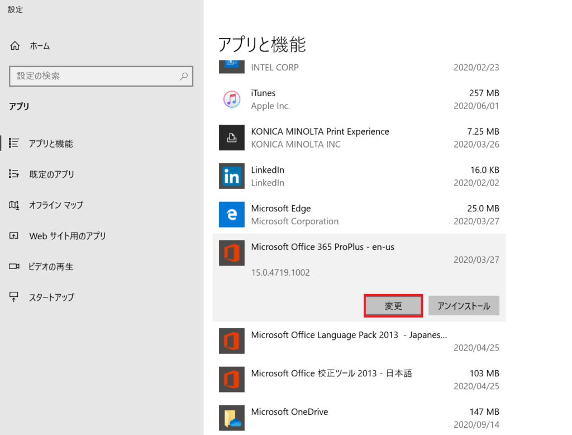Click the アンインストール button

464,306
